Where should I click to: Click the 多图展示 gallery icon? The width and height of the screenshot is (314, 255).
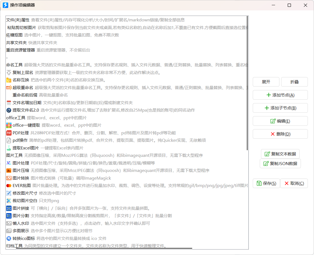point(9,231)
